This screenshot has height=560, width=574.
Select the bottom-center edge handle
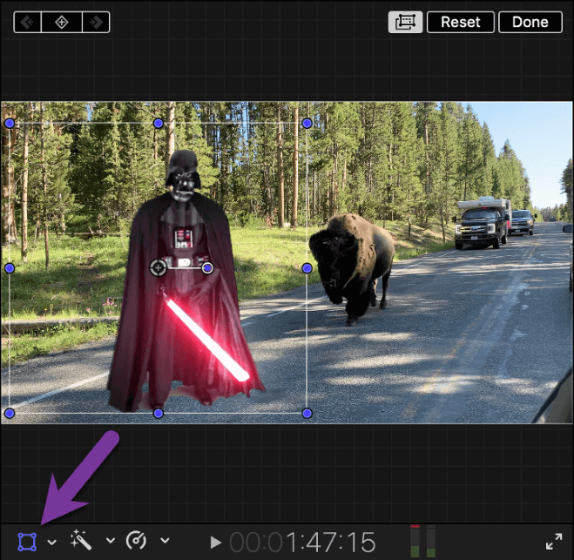158,413
